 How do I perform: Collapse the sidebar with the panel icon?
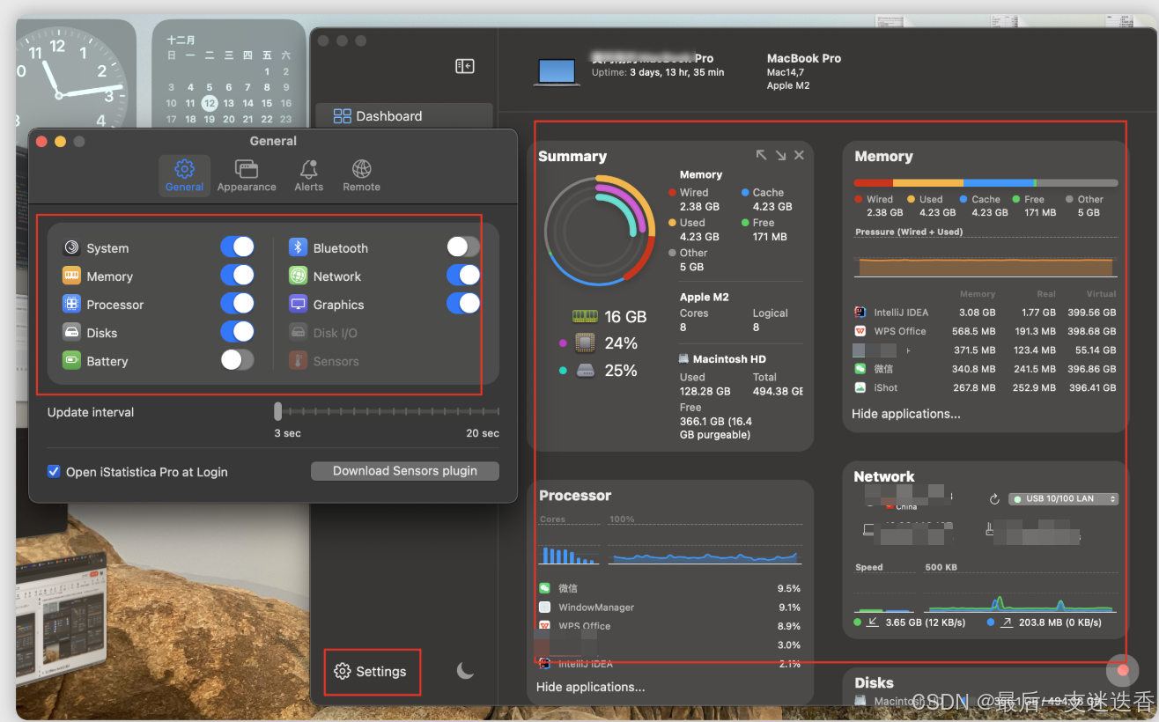coord(465,66)
